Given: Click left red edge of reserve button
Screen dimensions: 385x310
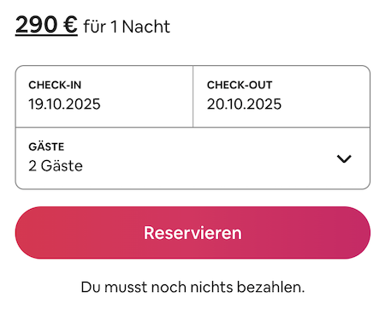Looking at the screenshot, I should point(26,233).
